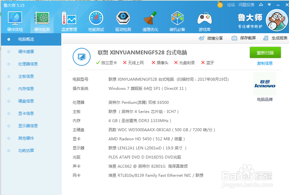The width and height of the screenshot is (289, 195).
Task: Click the 电脑型号 row label
Action: pos(80,79)
